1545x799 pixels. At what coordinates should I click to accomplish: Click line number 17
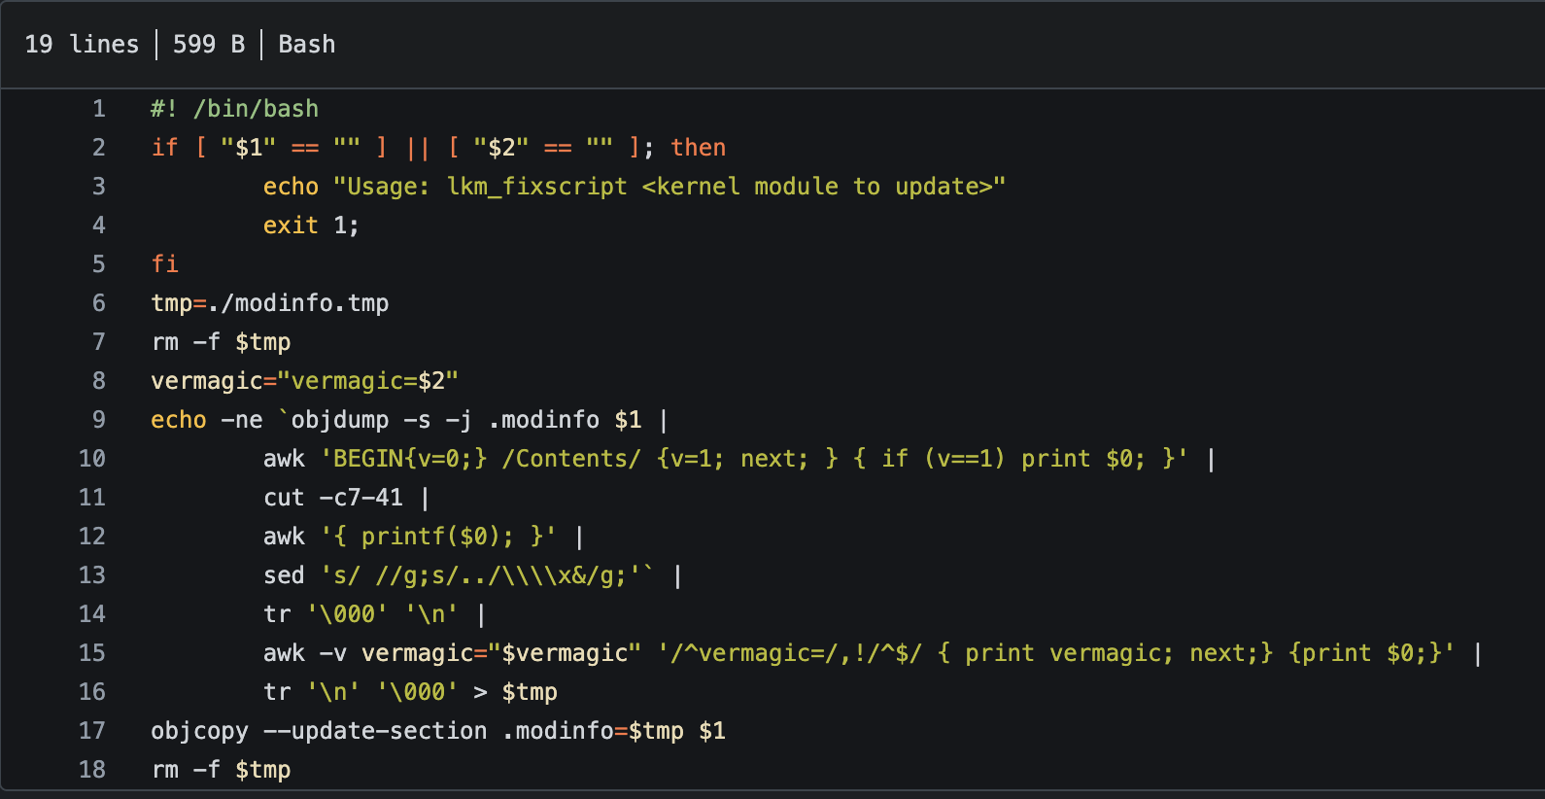(92, 731)
